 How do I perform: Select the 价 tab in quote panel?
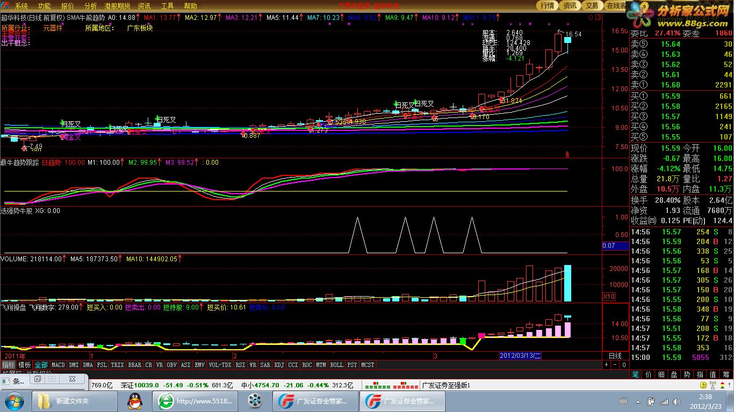coord(649,374)
